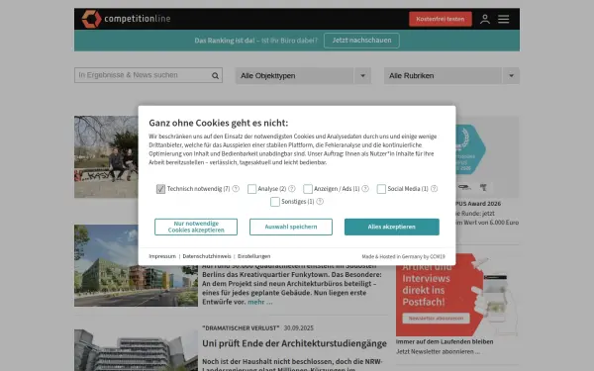Enable the Social Media checkbox
Viewport: 594px width, 371px height.
[x=381, y=189]
